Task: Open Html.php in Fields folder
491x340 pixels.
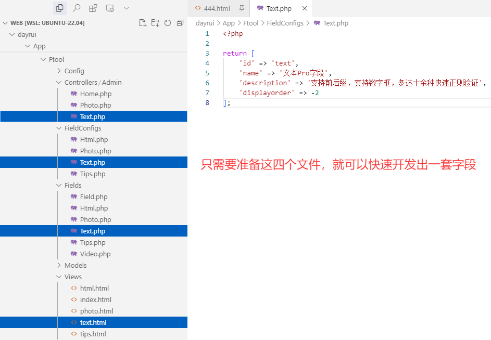Action: click(x=94, y=208)
